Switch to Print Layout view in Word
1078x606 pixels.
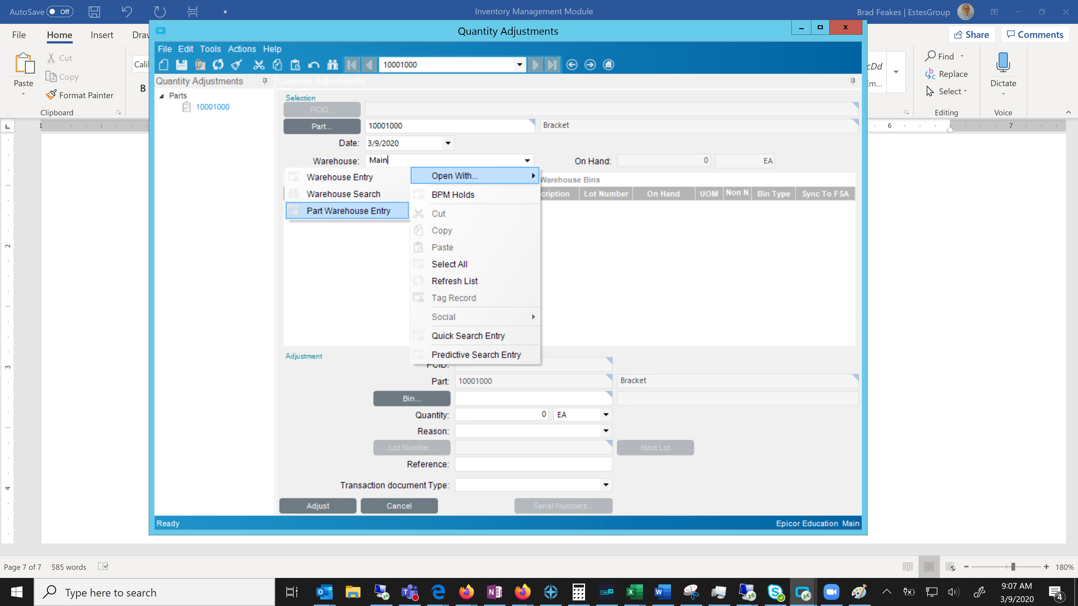[x=929, y=567]
